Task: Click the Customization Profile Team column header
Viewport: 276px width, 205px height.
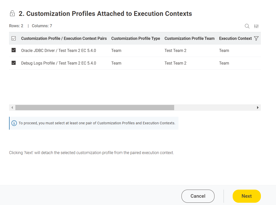Action: 189,39
